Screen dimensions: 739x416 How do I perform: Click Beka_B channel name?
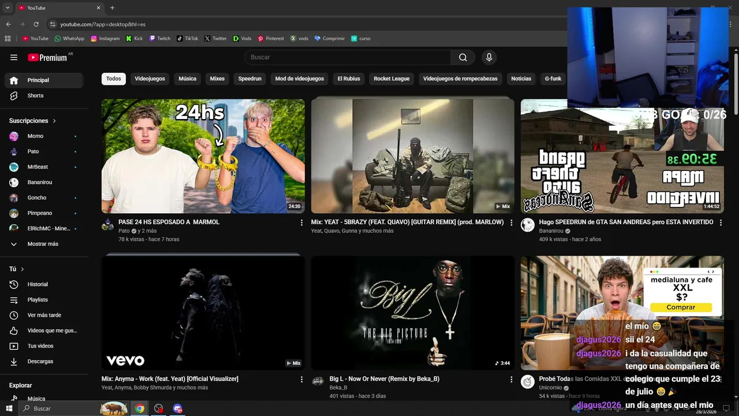point(338,388)
